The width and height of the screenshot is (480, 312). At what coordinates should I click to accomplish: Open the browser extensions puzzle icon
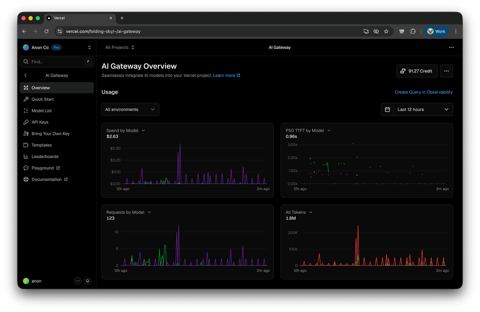tap(412, 31)
